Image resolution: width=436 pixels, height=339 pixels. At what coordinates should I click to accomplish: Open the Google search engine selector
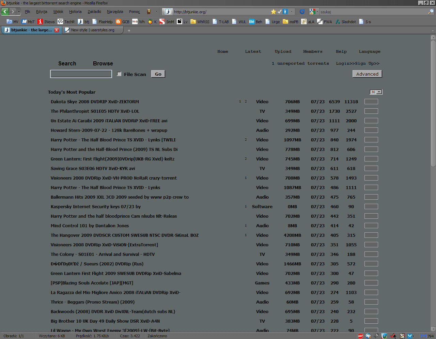coord(313,12)
